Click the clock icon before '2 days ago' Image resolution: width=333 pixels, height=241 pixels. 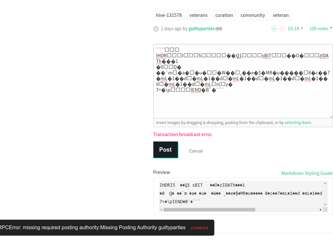156,29
